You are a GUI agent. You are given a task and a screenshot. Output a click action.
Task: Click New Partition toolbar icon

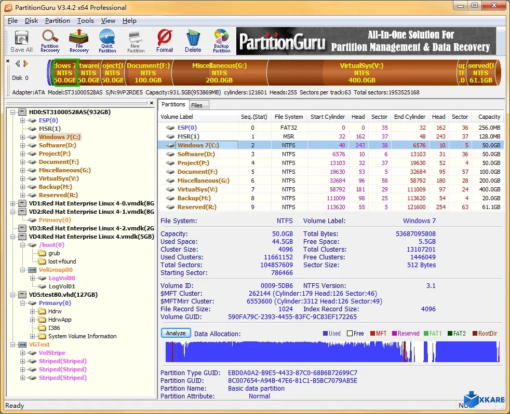click(136, 42)
